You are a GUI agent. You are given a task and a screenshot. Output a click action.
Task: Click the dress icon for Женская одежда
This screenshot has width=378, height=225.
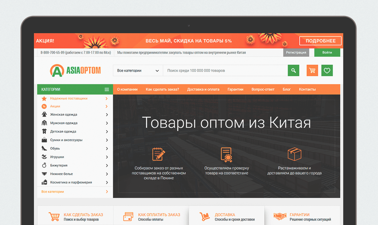coord(44,115)
